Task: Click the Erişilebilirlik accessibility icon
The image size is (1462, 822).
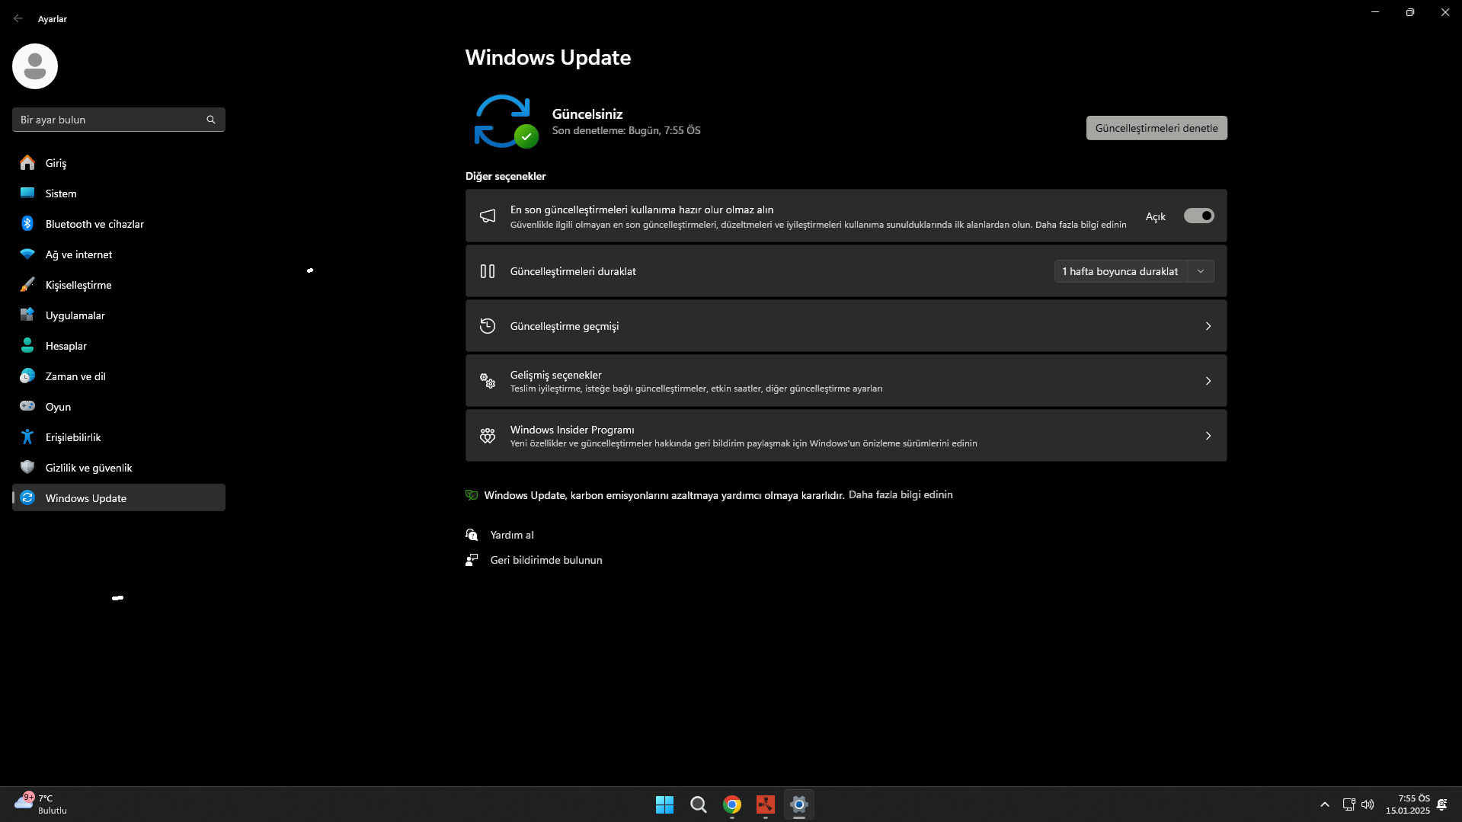Action: [27, 437]
